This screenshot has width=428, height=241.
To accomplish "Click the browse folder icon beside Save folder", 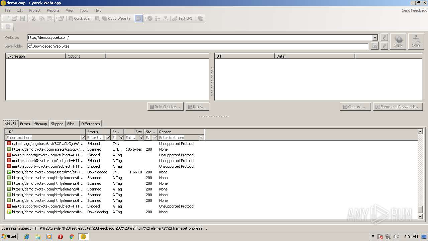I will pyautogui.click(x=374, y=46).
